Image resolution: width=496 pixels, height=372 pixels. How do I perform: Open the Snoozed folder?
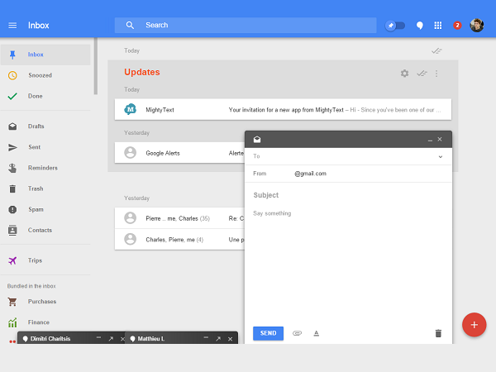(x=45, y=75)
